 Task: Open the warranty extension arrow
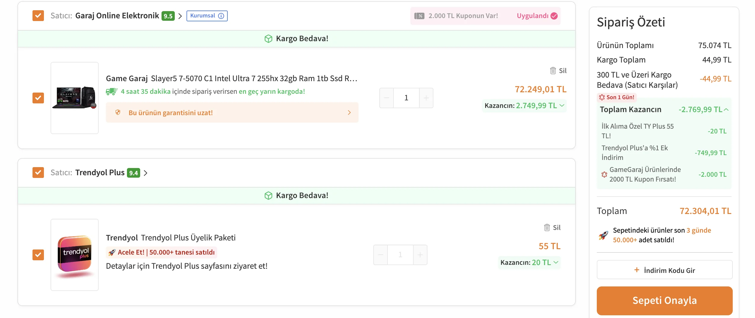point(349,112)
